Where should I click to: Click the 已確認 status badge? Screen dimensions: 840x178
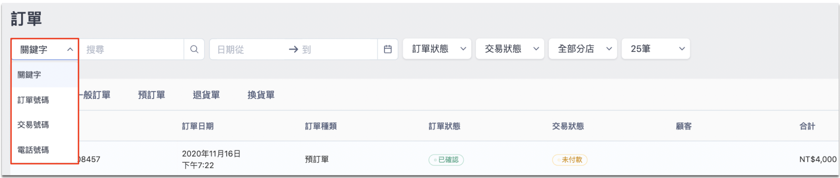446,160
